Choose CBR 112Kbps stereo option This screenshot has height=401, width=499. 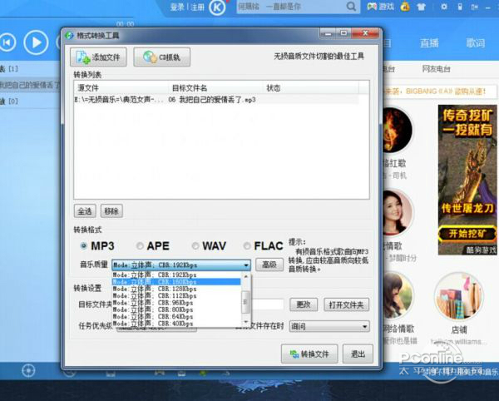(x=176, y=295)
